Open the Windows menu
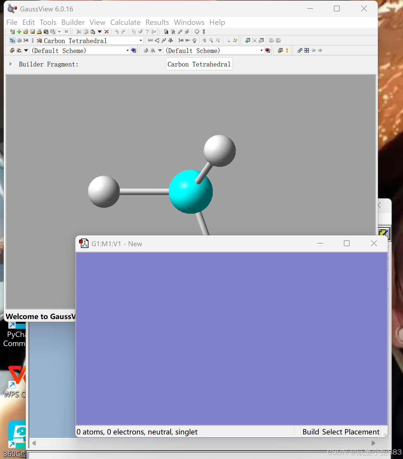 [x=189, y=22]
